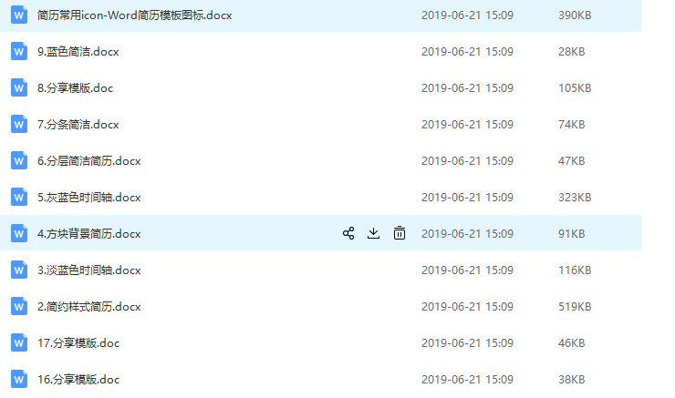
Task: Click file name 4.方块背景简历.docx
Action: 89,234
